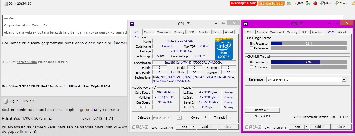Viewport: 355px width, 136px height.
Task: Click the Validate button in the left CPU-Z window
Action: click(x=207, y=127)
